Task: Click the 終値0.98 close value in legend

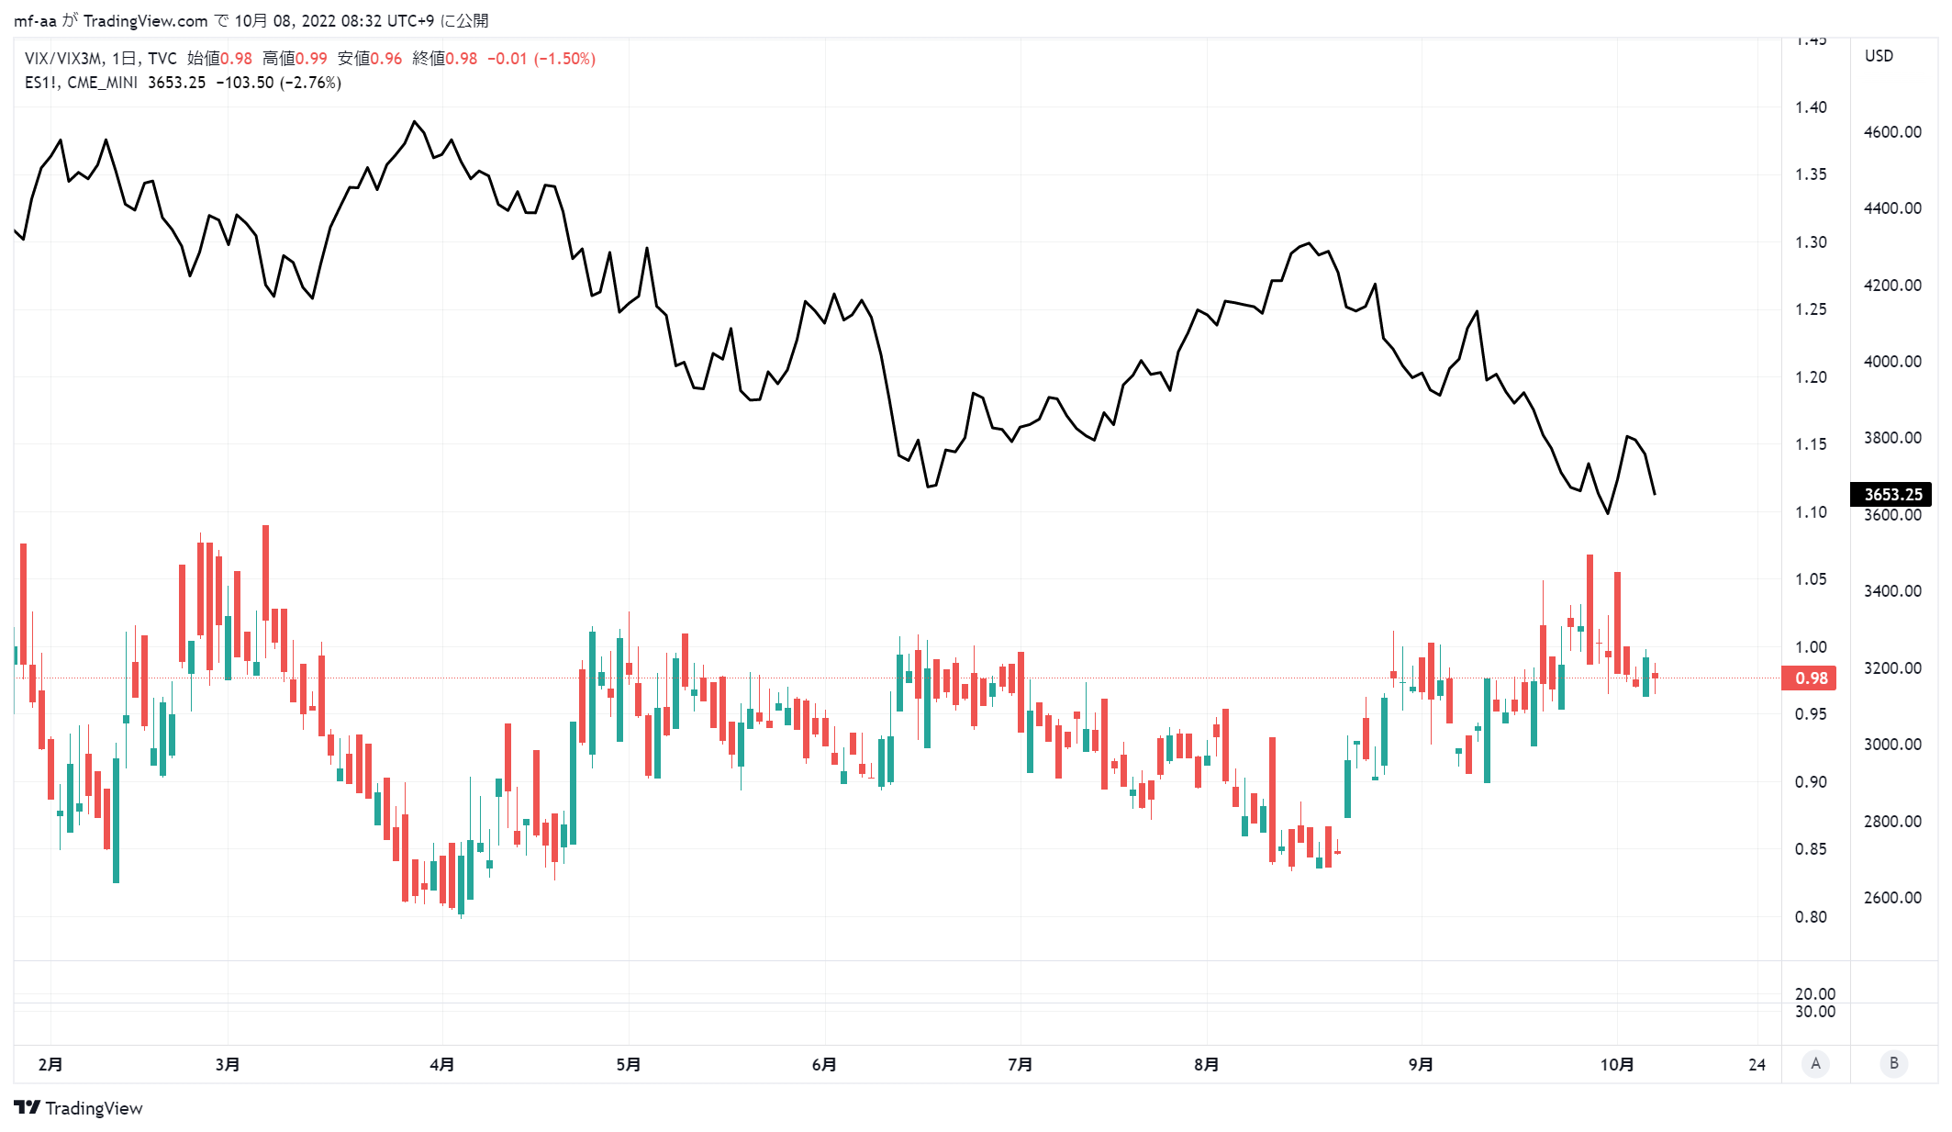Action: (x=445, y=59)
